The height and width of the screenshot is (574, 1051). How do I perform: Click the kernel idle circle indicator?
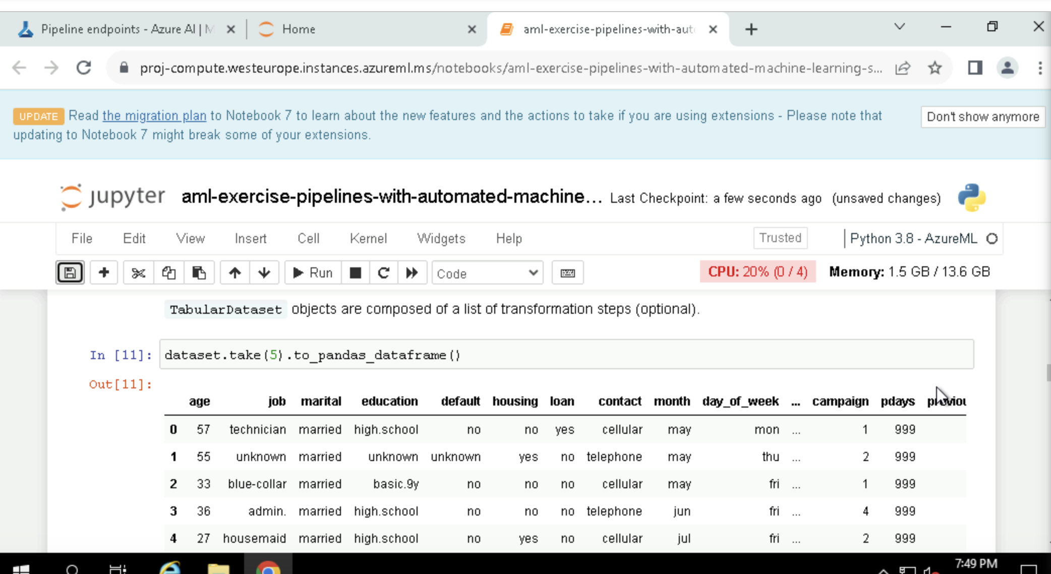992,239
